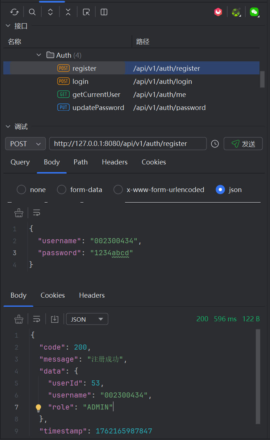Collapse the 接口 section
The image size is (270, 440).
[8, 26]
